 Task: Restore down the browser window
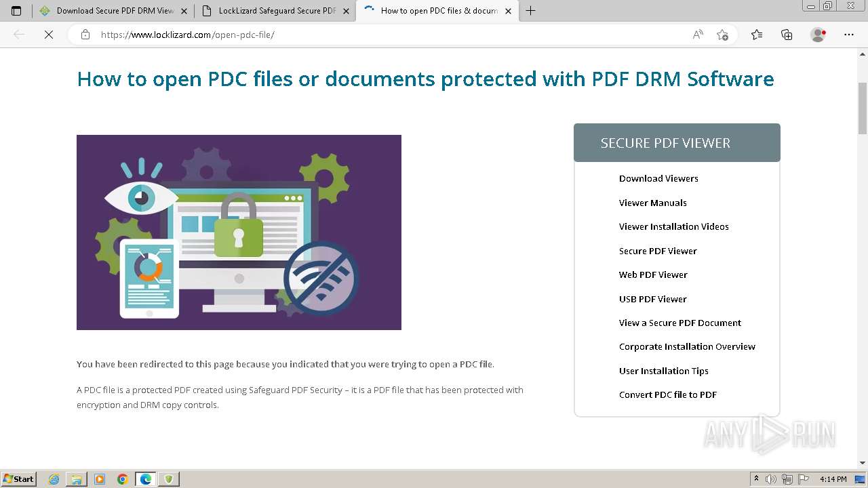coord(827,5)
